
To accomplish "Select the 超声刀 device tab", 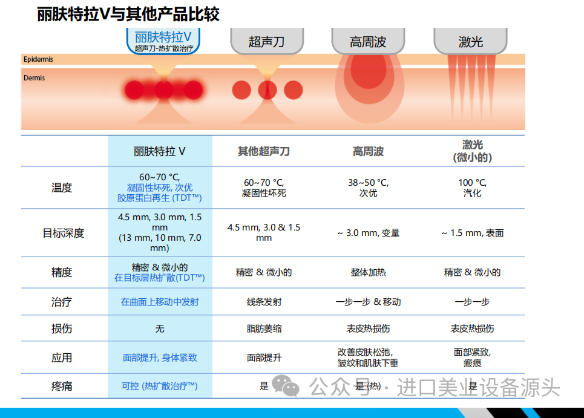I will [266, 41].
